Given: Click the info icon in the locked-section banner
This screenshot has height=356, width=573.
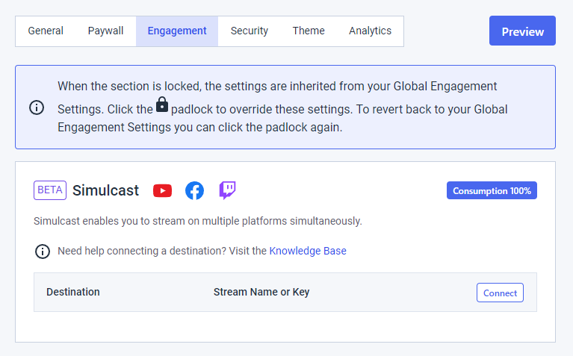Looking at the screenshot, I should [37, 107].
